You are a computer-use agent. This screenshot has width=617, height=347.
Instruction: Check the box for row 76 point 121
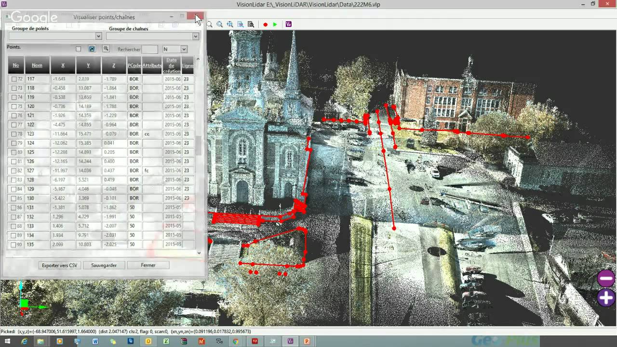click(14, 116)
